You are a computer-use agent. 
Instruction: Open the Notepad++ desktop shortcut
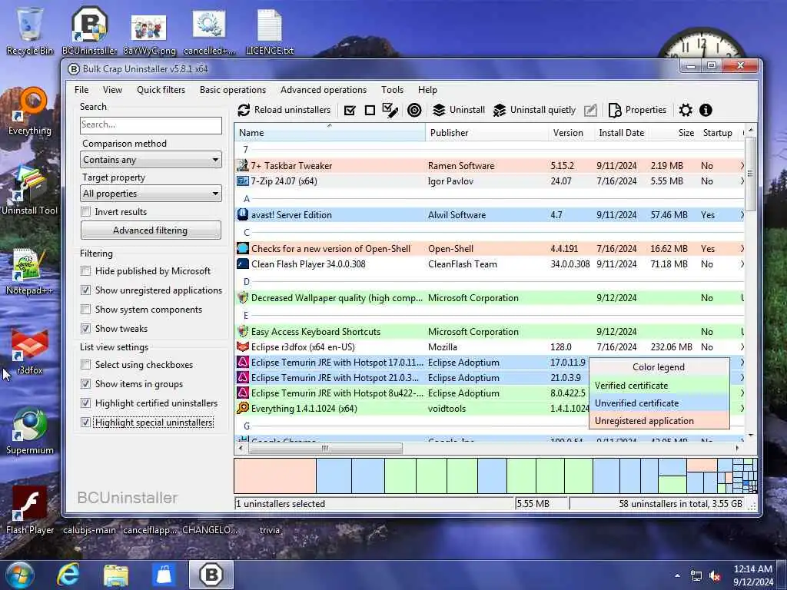tap(30, 271)
